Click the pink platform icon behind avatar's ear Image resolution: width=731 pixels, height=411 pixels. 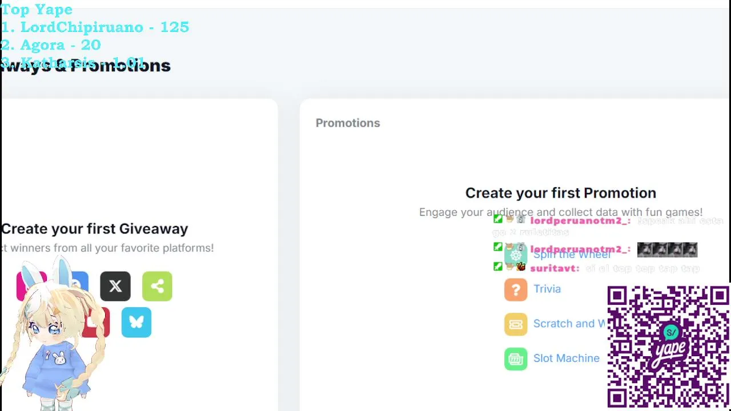pyautogui.click(x=23, y=286)
